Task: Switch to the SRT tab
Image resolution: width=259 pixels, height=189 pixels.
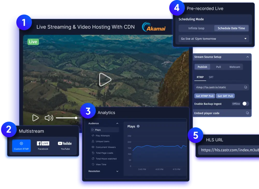Action: tap(211, 77)
